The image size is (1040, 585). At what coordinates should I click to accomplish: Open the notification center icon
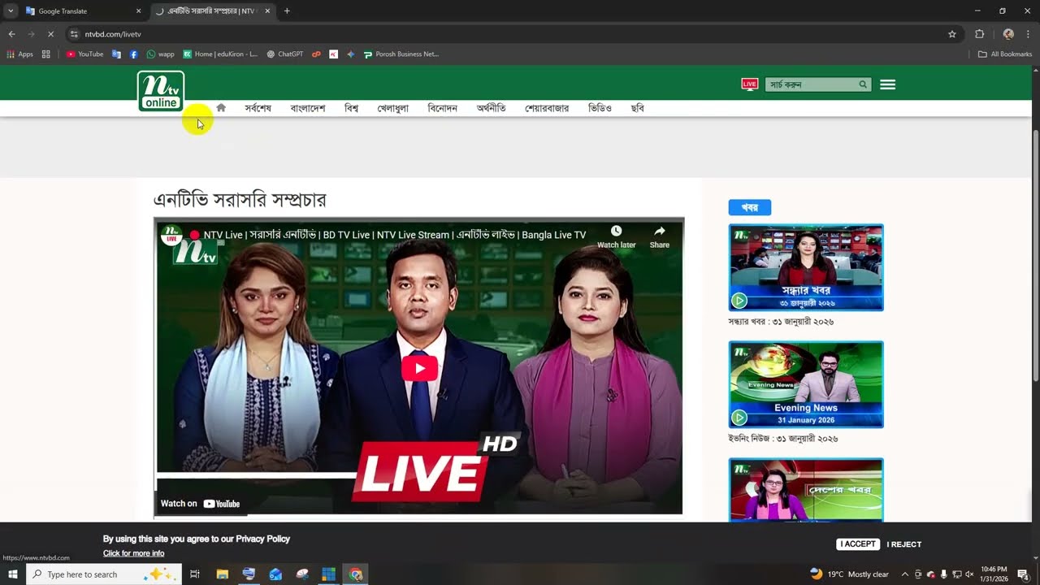pyautogui.click(x=1023, y=574)
